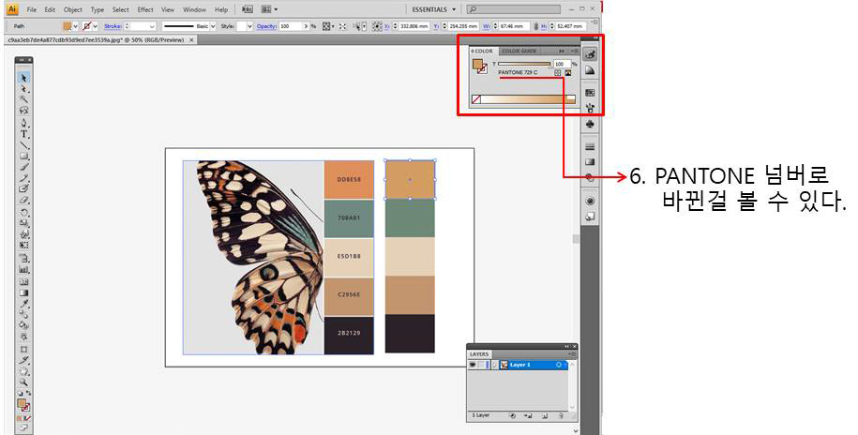Select the Eraser tool

point(23,201)
